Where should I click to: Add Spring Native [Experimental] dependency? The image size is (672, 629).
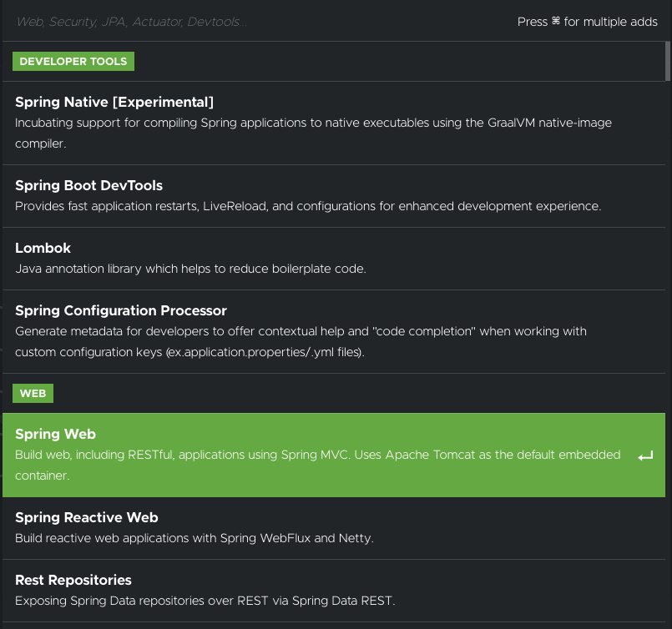click(334, 123)
